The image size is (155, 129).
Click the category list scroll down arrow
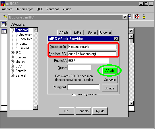36,107
